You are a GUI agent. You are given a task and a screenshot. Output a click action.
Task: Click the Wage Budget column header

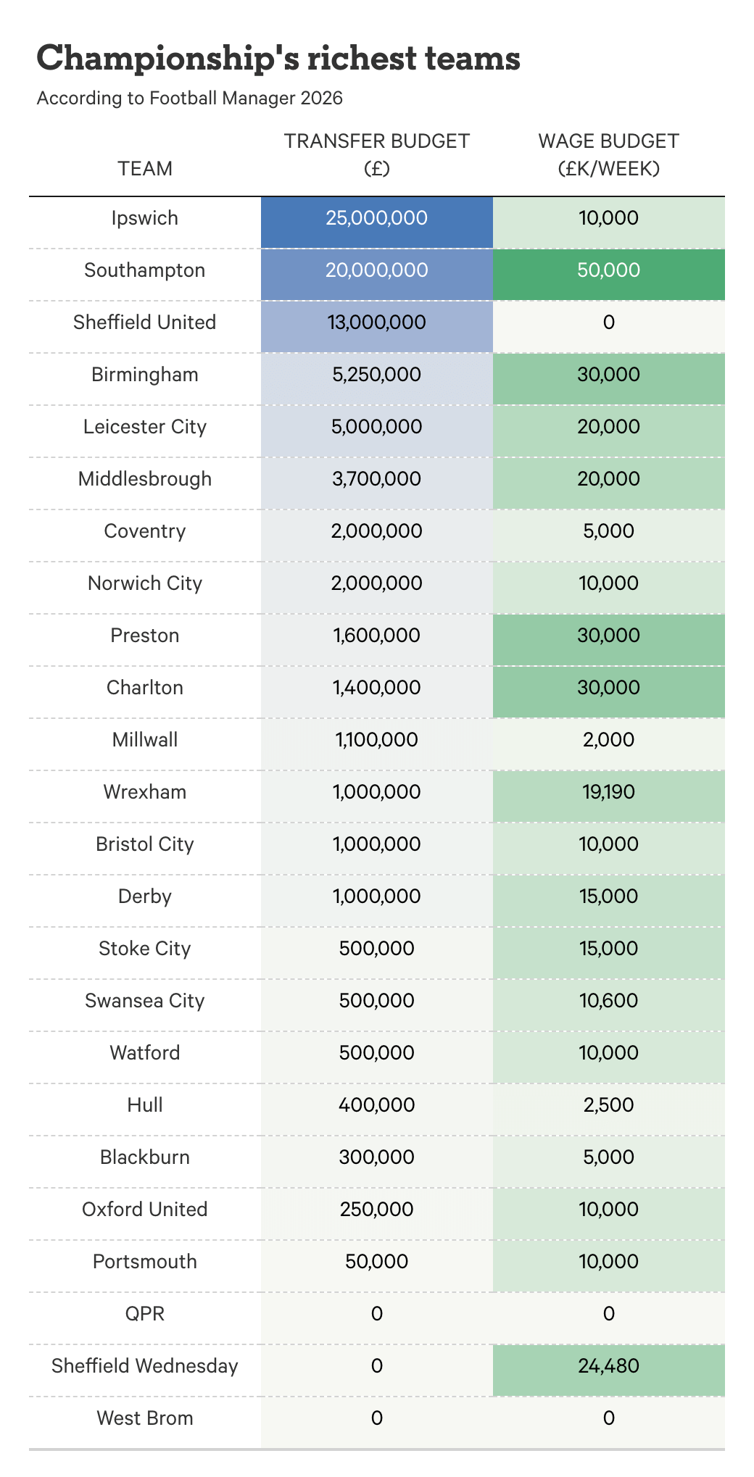click(608, 154)
